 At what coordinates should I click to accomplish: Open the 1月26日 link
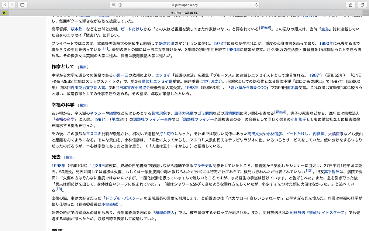(97, 166)
